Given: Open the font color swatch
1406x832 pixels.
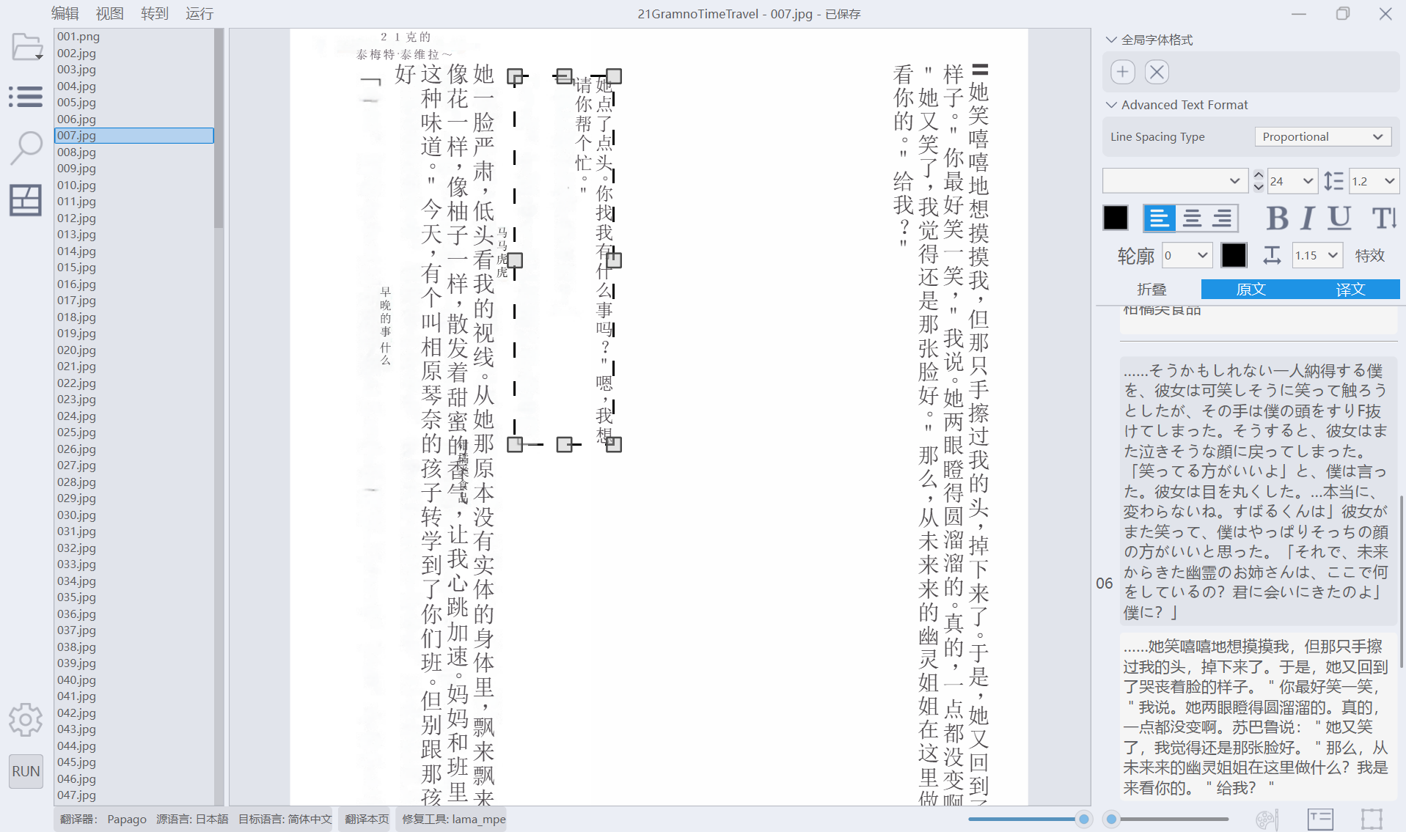Looking at the screenshot, I should 1116,218.
